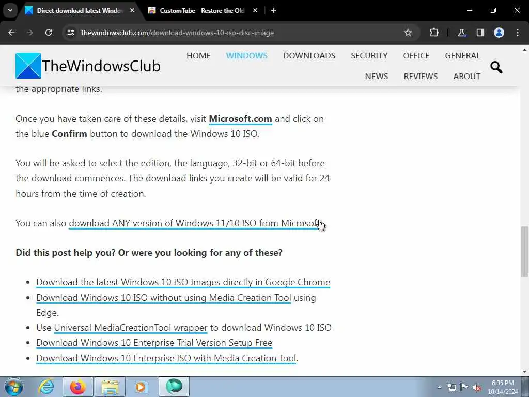The height and width of the screenshot is (397, 529).
Task: Open Chrome Labs flask icon
Action: (x=461, y=33)
